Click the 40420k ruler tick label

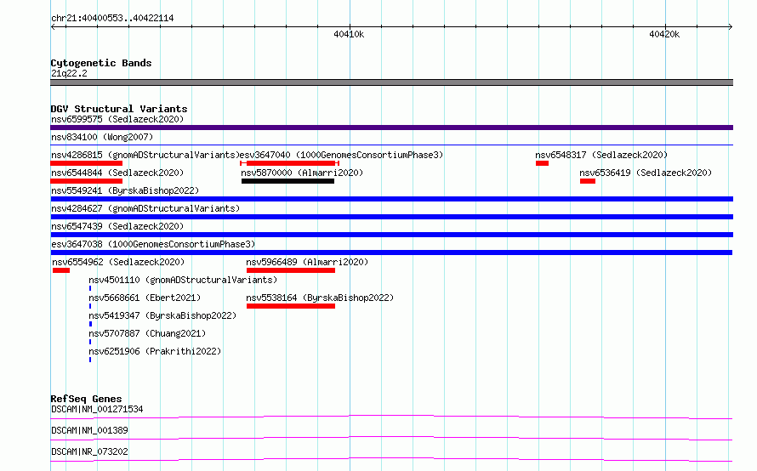click(664, 34)
